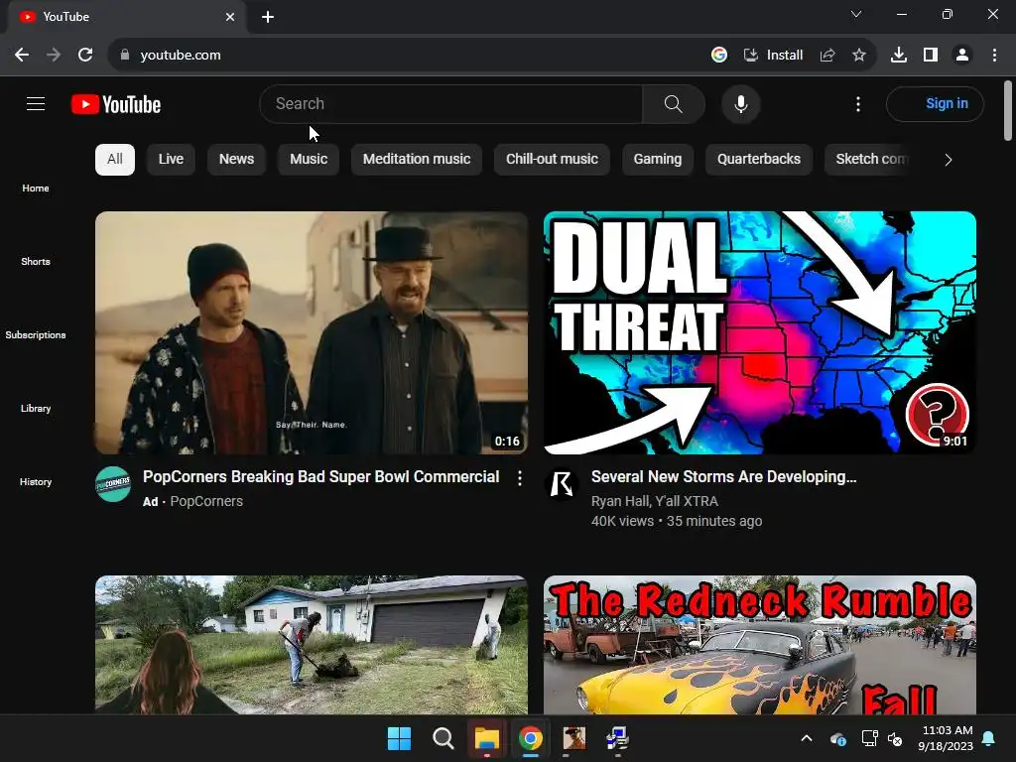
Task: Open Windows Start menu
Action: point(399,738)
